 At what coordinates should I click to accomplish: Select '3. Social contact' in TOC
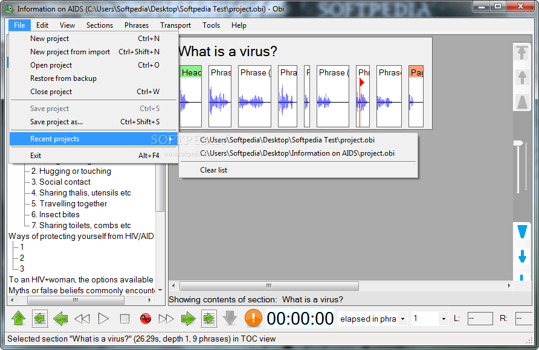tap(61, 182)
